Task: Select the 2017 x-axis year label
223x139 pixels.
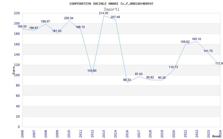Action: point(139,134)
